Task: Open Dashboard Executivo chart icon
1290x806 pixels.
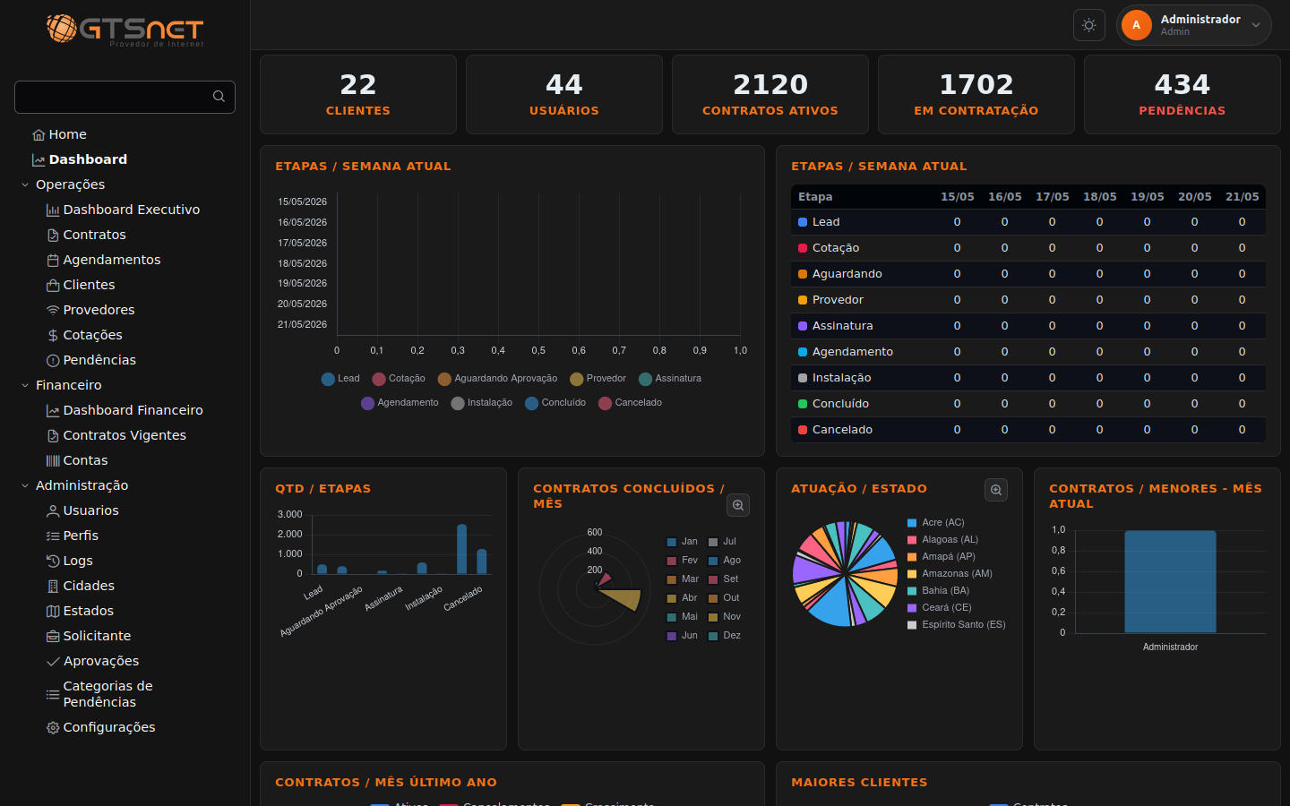Action: click(53, 210)
